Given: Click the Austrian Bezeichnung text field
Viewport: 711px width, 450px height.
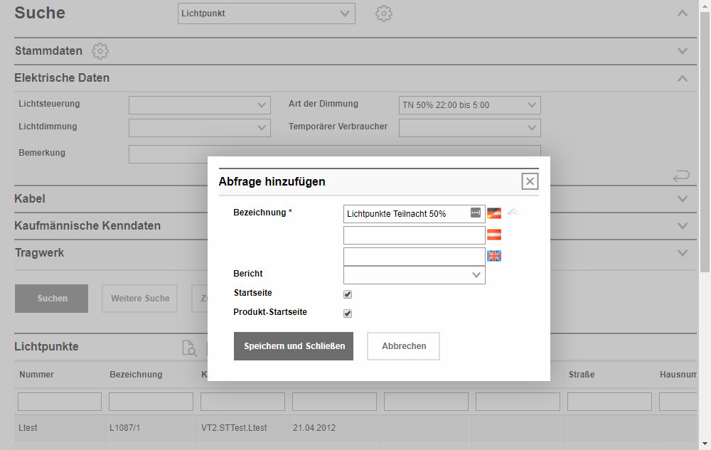Looking at the screenshot, I should (x=414, y=235).
